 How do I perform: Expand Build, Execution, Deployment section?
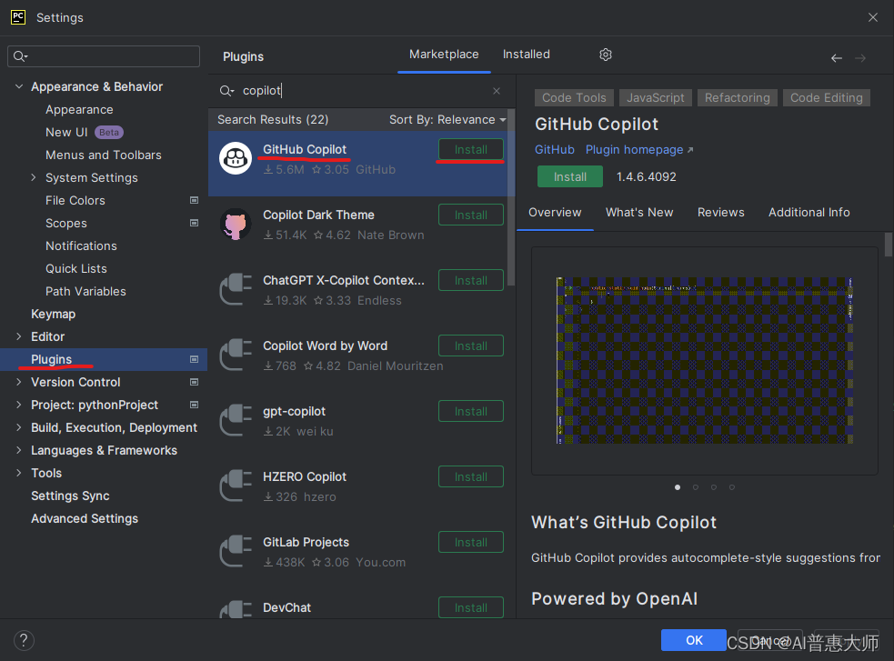(x=19, y=428)
